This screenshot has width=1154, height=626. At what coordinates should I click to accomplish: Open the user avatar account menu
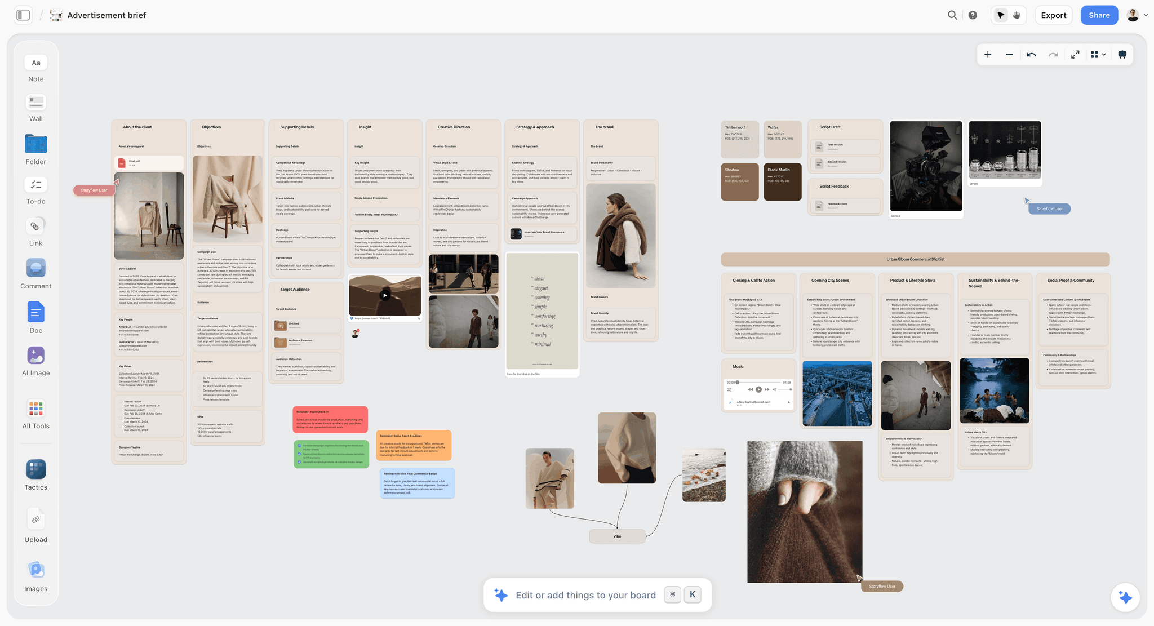(1137, 15)
